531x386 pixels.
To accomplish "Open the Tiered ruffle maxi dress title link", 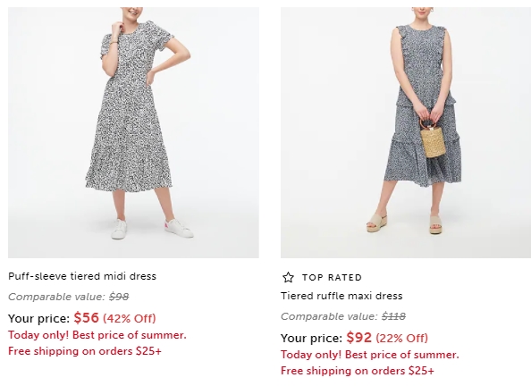I will pyautogui.click(x=341, y=296).
